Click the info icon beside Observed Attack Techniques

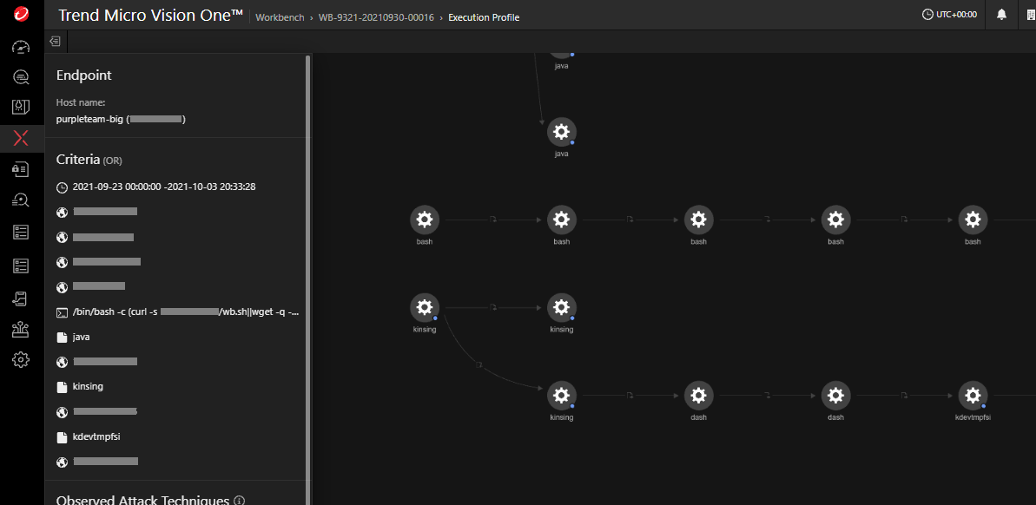240,501
